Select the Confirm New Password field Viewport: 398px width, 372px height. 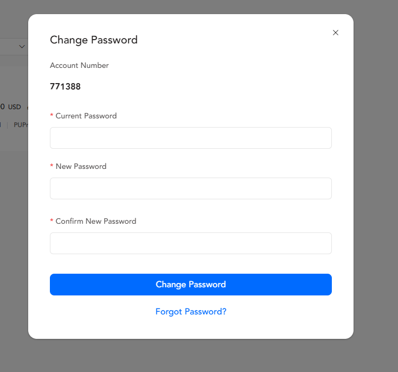[x=190, y=243]
